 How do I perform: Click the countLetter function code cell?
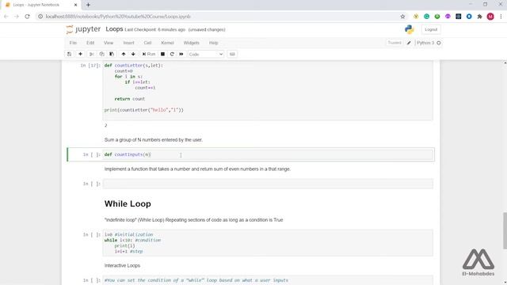(x=268, y=90)
